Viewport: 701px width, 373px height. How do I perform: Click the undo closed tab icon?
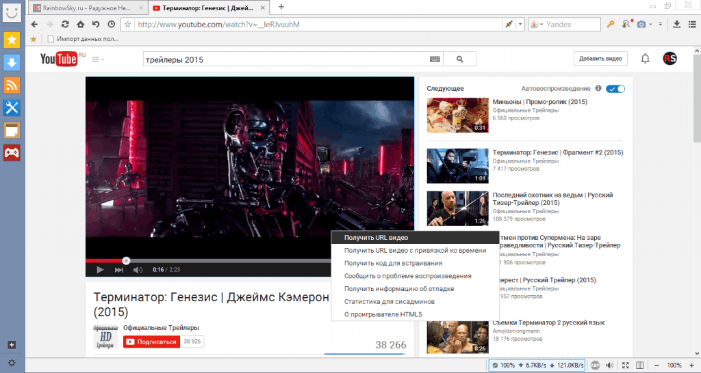96,25
